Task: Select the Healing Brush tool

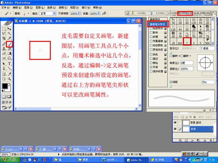Action: 4,44
